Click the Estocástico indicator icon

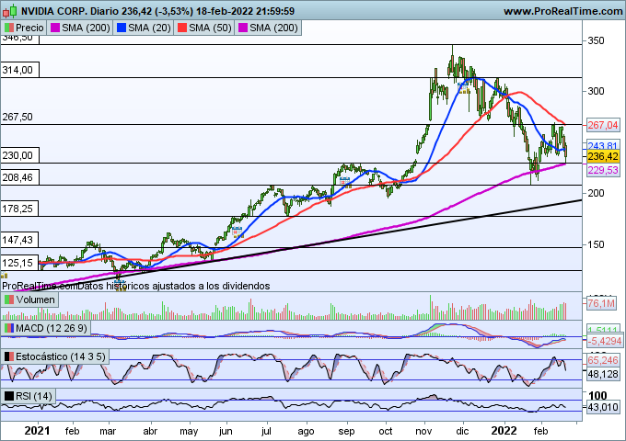click(8, 356)
